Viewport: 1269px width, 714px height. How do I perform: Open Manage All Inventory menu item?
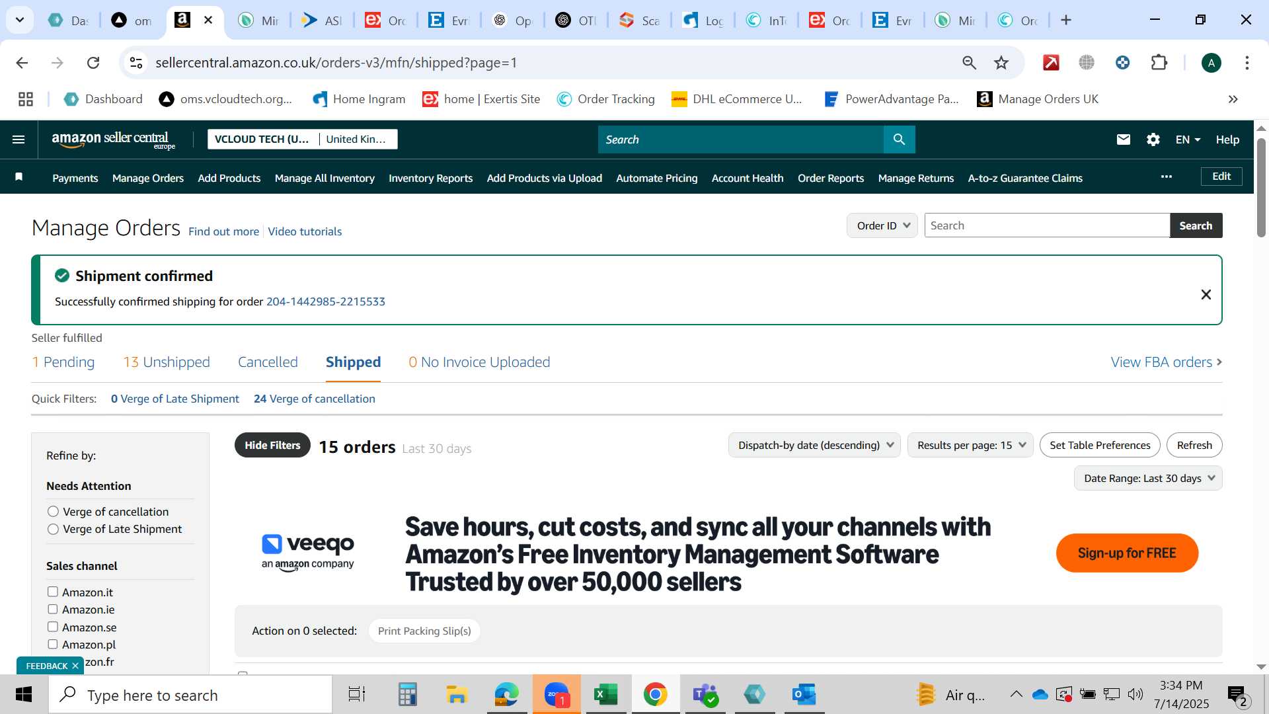325,178
